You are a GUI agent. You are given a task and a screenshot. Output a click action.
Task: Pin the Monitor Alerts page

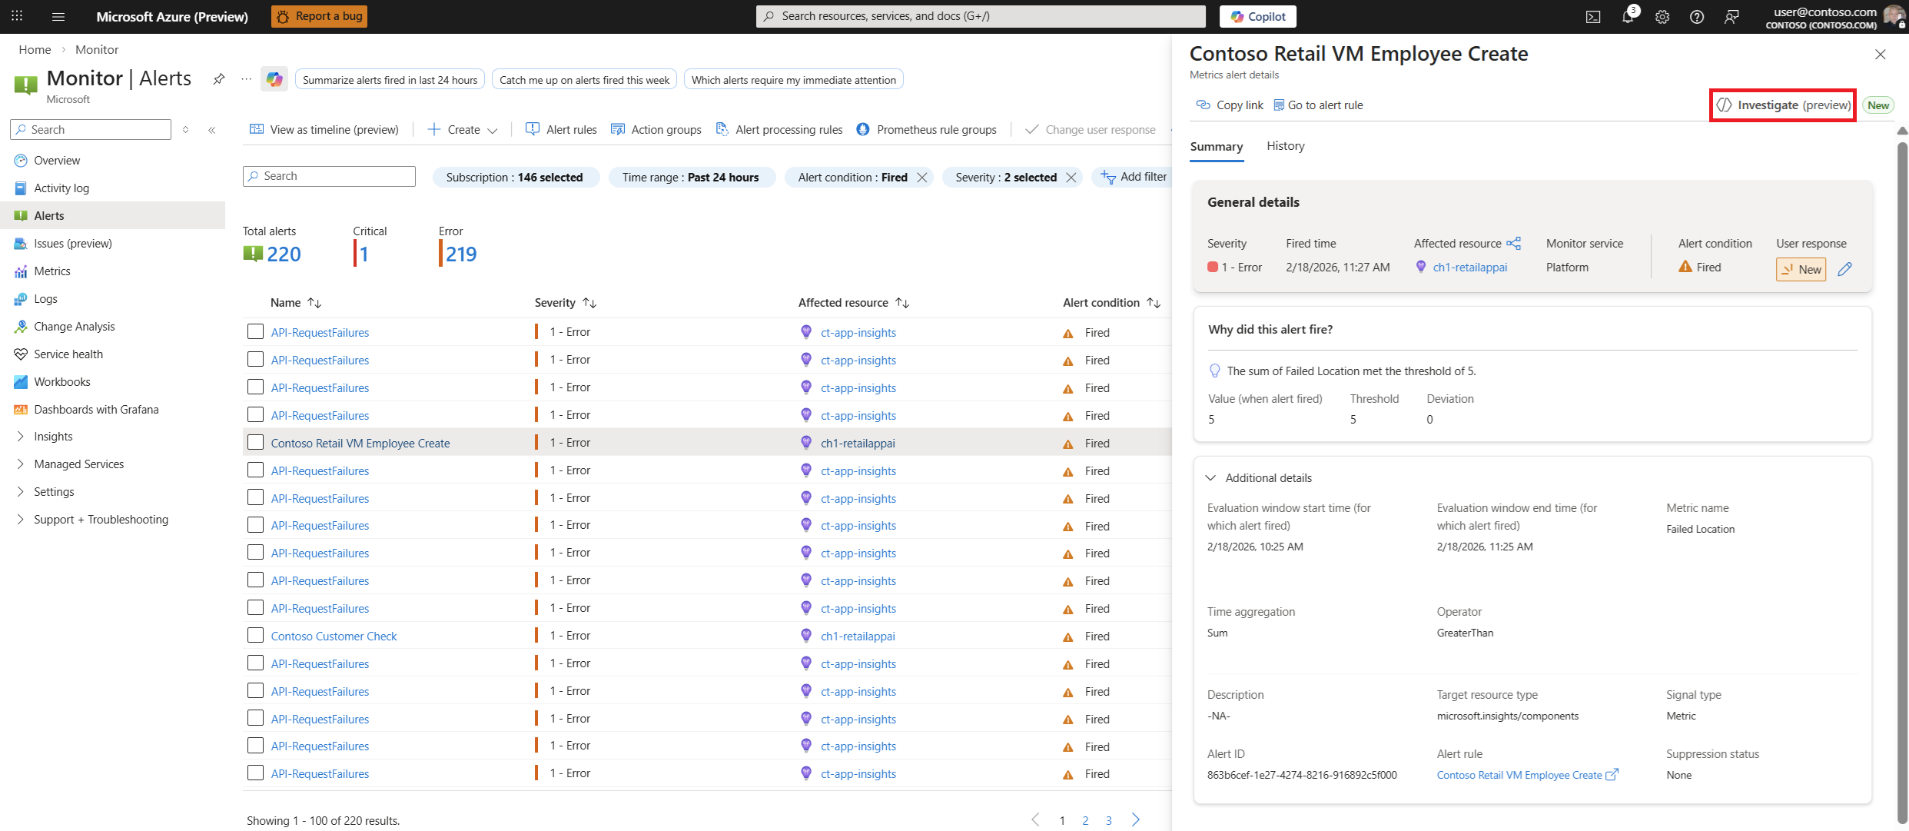pyautogui.click(x=219, y=79)
